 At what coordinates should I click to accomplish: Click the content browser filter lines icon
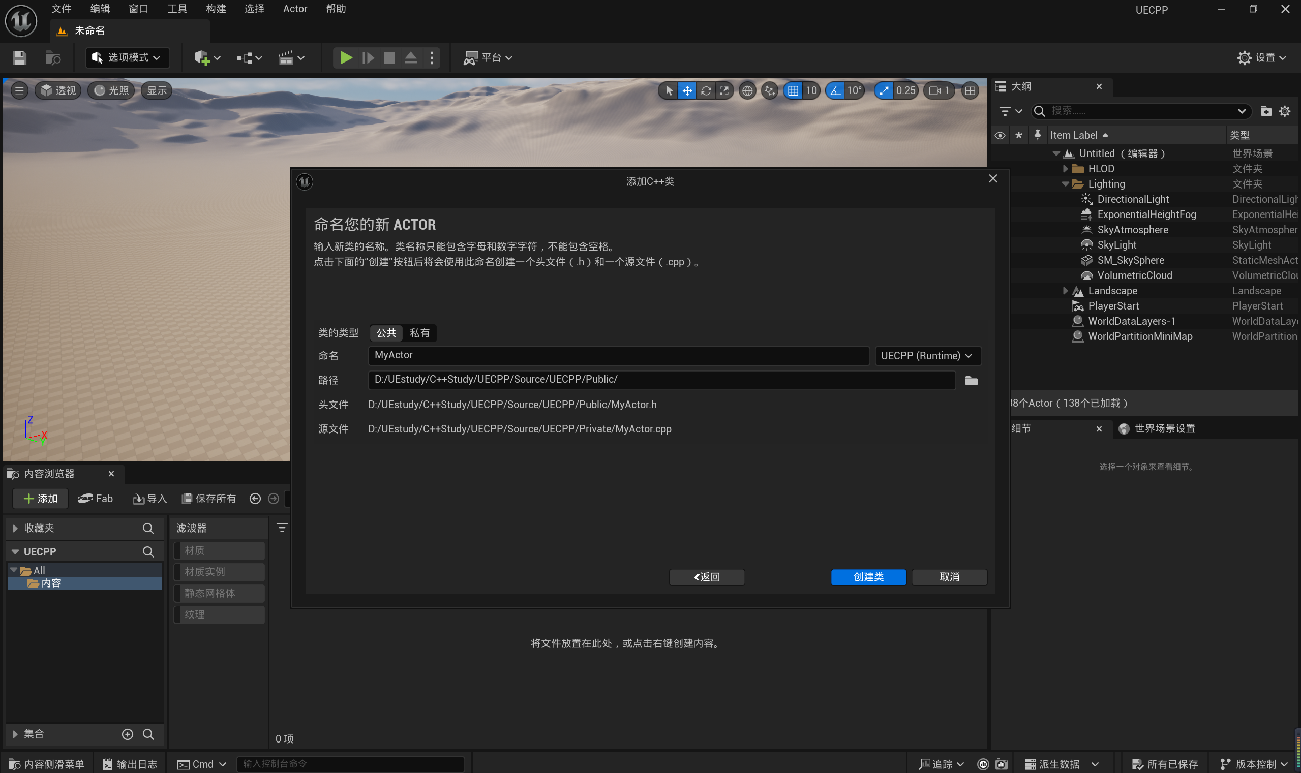(282, 528)
